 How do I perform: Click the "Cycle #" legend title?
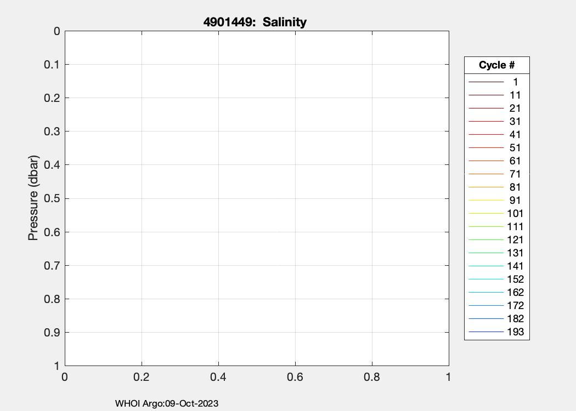coord(496,65)
